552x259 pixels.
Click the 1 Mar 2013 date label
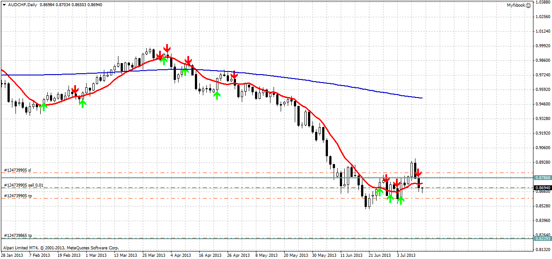click(96, 255)
